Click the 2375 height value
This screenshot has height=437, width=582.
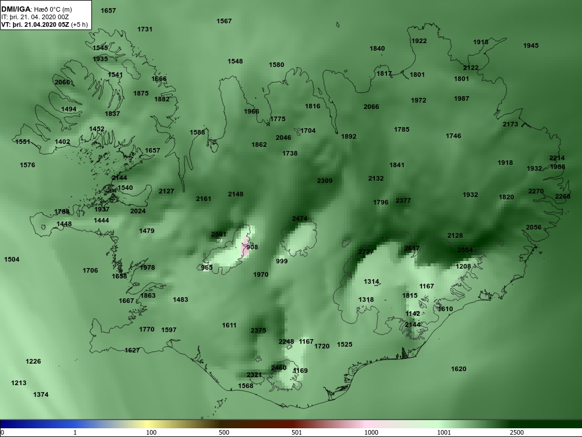tap(258, 330)
